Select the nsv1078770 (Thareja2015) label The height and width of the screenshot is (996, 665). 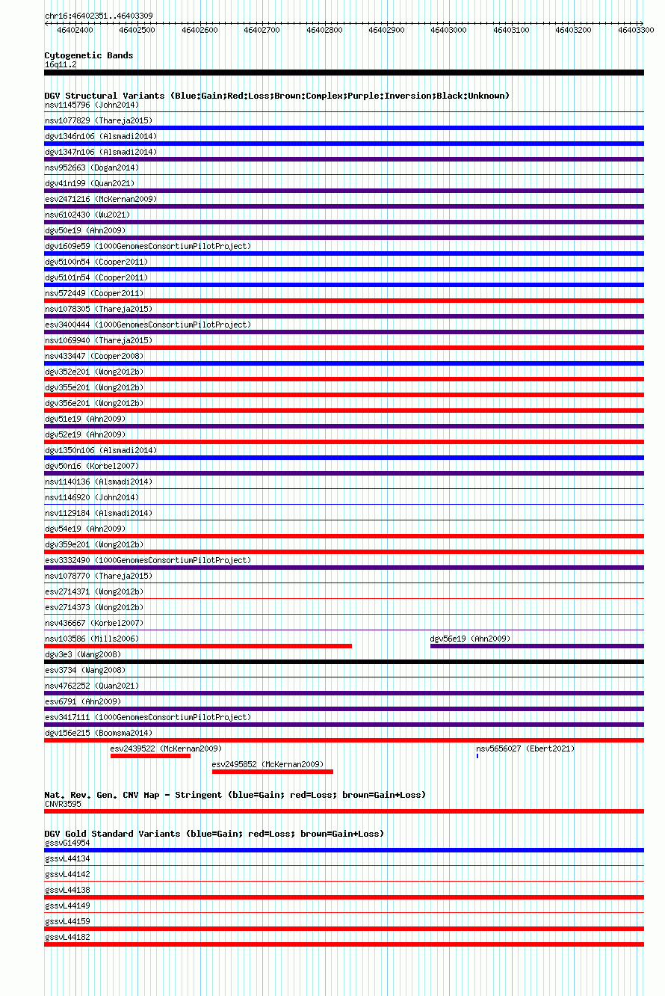[99, 577]
